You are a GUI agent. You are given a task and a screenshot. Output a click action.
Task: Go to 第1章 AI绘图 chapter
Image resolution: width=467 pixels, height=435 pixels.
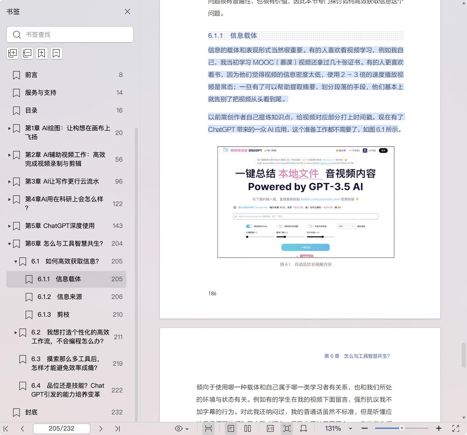pos(67,132)
